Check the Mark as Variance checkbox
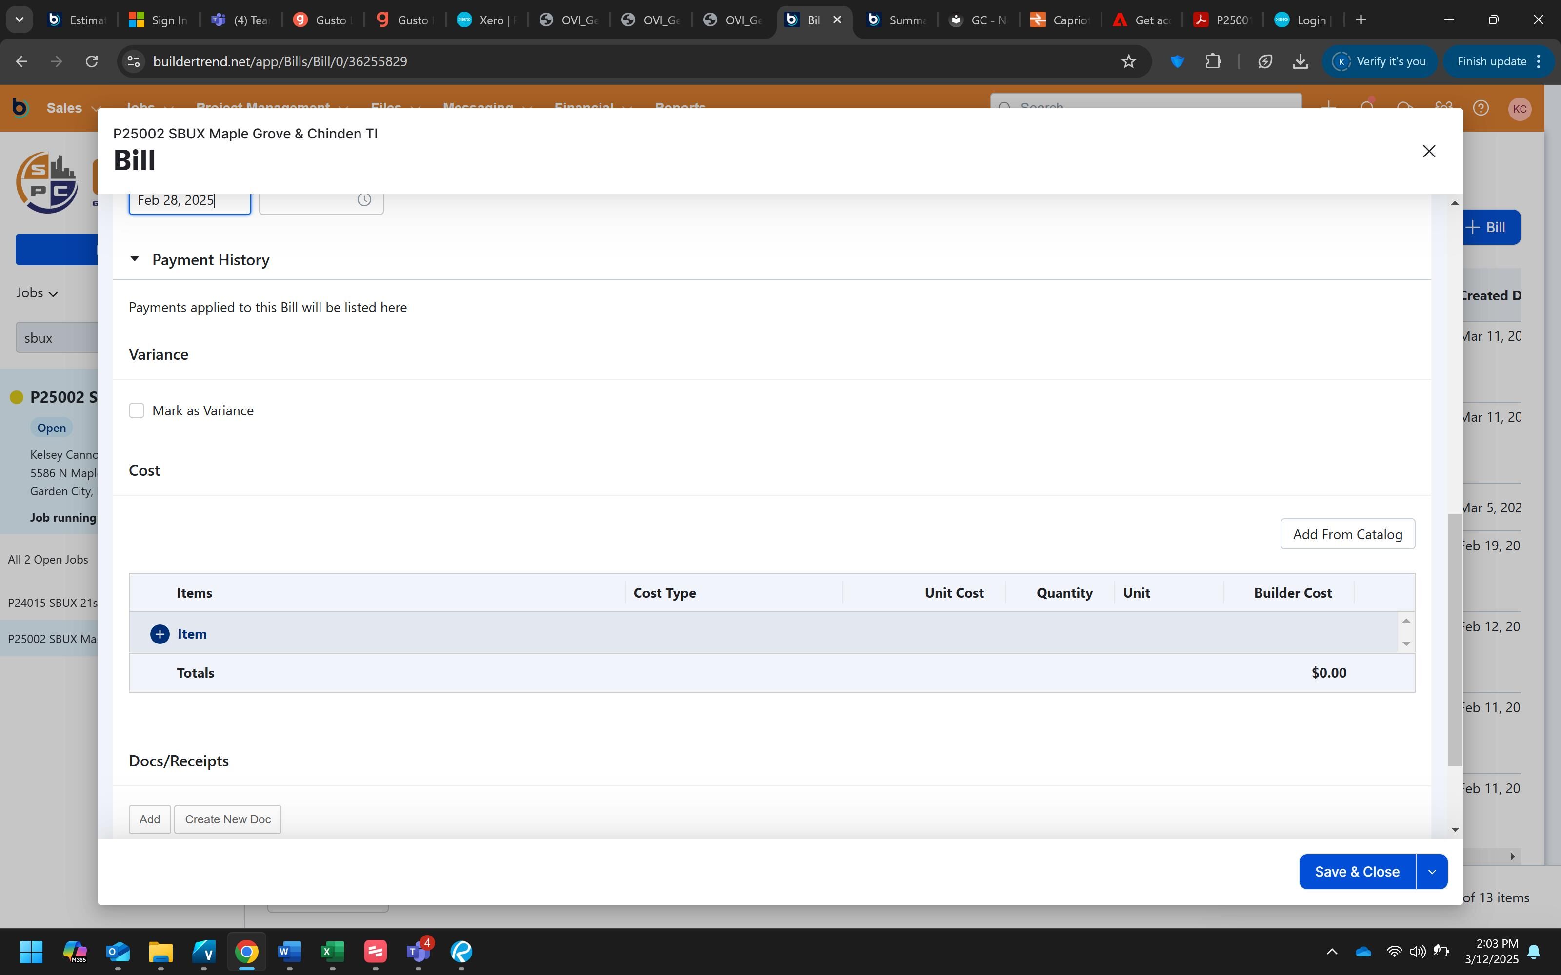The image size is (1561, 975). tap(137, 411)
